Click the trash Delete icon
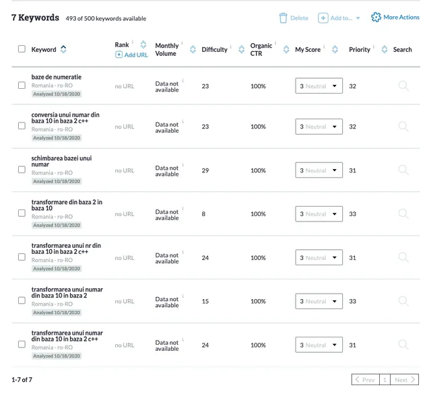The width and height of the screenshot is (431, 400). [284, 18]
